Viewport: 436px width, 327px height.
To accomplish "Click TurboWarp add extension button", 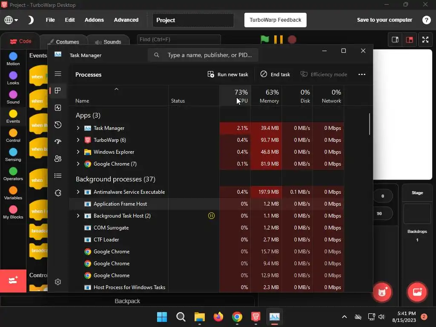I will pyautogui.click(x=13, y=281).
